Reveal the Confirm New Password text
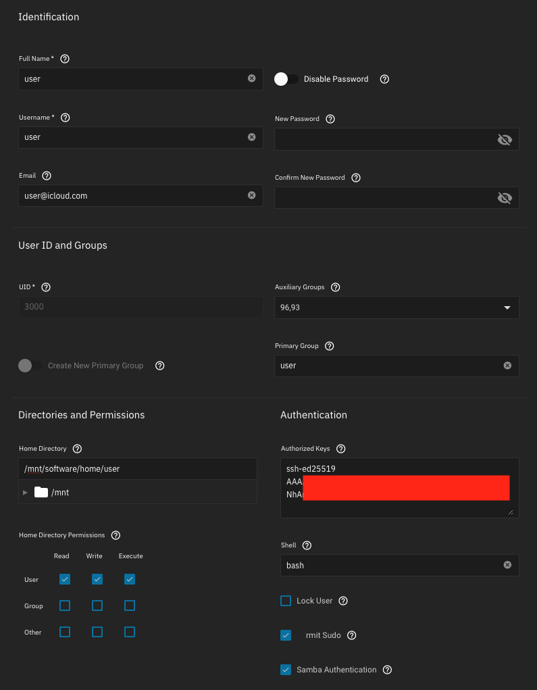The height and width of the screenshot is (690, 537). click(x=505, y=197)
